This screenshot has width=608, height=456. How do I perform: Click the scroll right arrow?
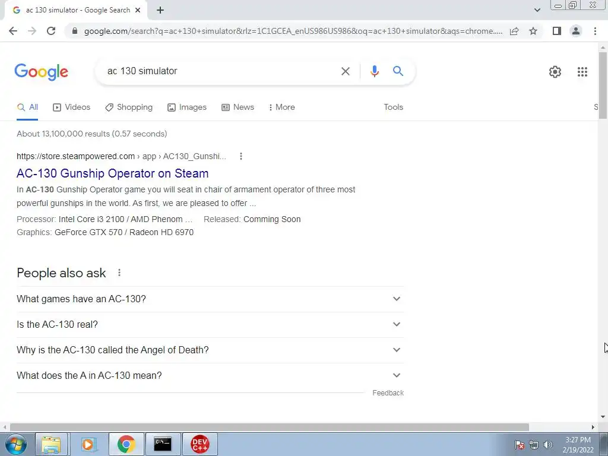pos(593,427)
